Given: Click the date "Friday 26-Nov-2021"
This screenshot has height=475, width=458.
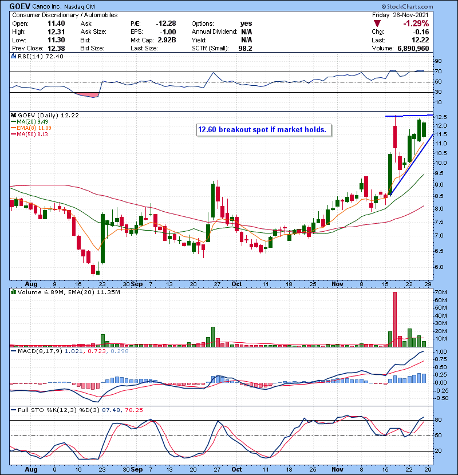Looking at the screenshot, I should point(400,15).
